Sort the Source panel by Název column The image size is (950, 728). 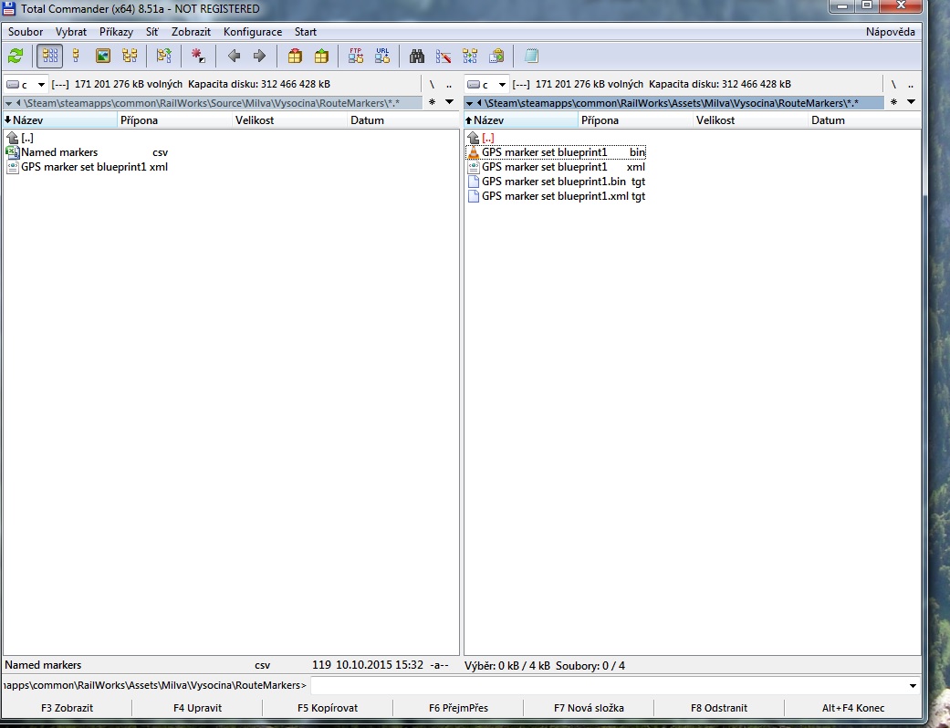click(60, 120)
